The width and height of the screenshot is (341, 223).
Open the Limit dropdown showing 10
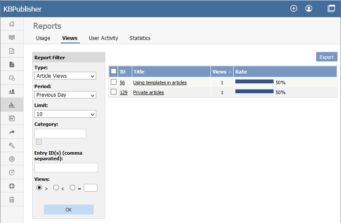point(65,114)
